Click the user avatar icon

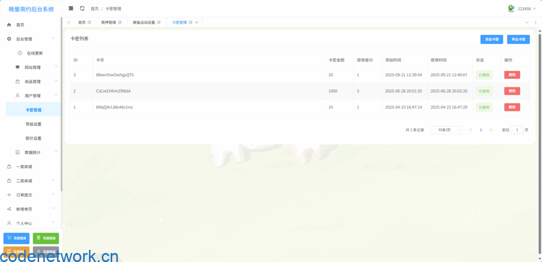coord(511,8)
